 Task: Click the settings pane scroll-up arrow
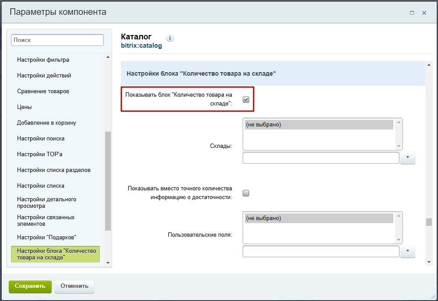point(429,65)
